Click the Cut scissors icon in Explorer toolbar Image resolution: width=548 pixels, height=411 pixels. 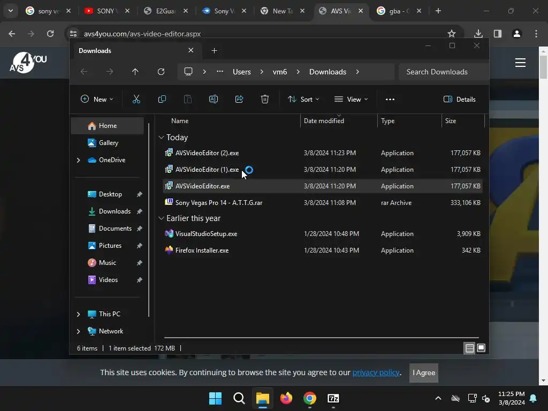pyautogui.click(x=136, y=99)
